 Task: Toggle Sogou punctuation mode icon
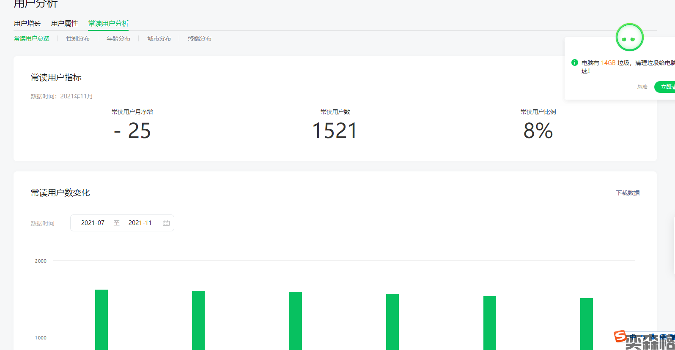coord(642,336)
